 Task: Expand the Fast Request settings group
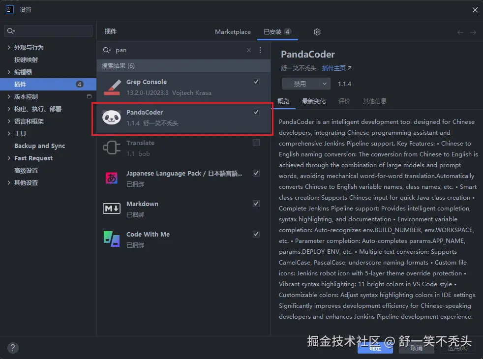pyautogui.click(x=9, y=158)
